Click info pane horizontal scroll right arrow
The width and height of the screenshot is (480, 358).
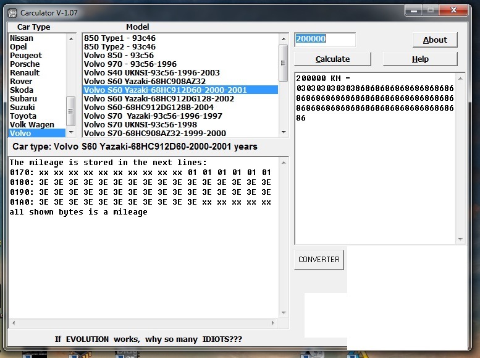[x=273, y=323]
